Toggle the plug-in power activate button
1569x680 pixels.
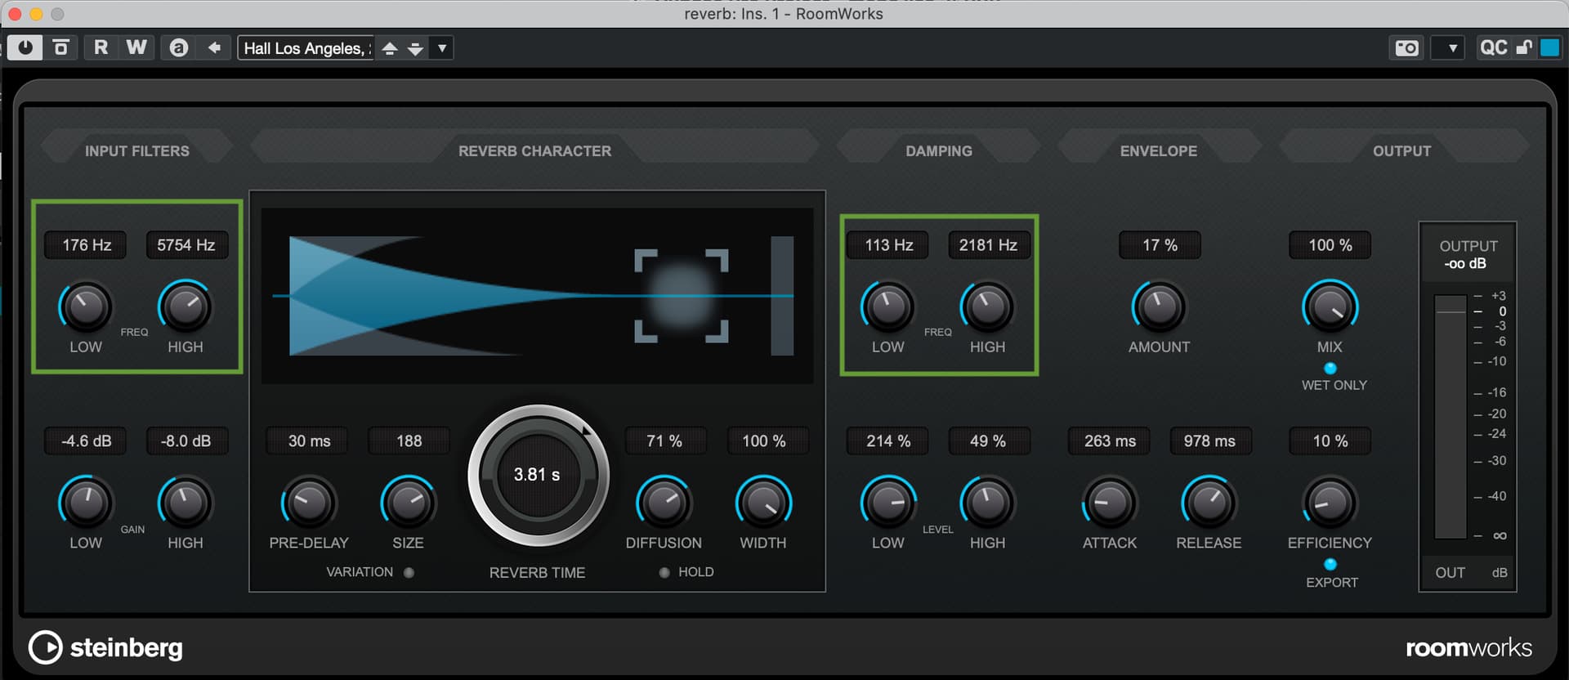point(25,47)
